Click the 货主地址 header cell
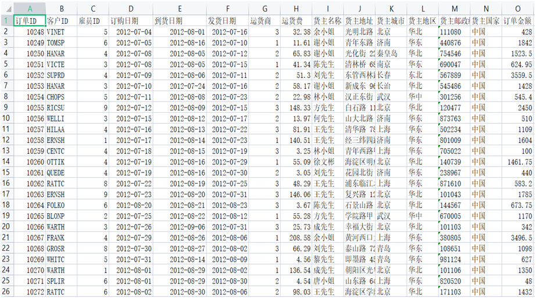The image size is (536, 298). point(360,21)
